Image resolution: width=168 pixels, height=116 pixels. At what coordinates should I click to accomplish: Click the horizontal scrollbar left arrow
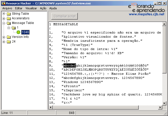click(x=51, y=107)
